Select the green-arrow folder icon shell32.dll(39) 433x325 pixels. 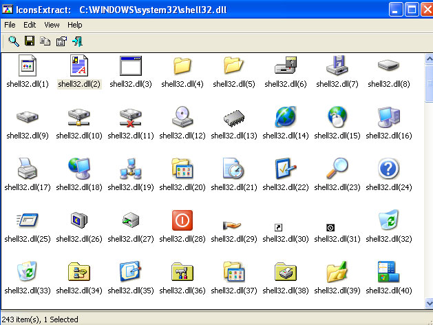337,272
